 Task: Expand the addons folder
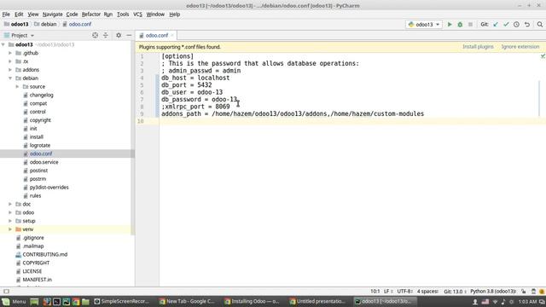(x=10, y=70)
